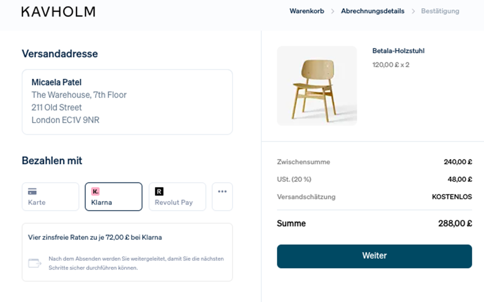The width and height of the screenshot is (484, 302).
Task: Click the Revolut Pay logo icon
Action: tap(159, 191)
